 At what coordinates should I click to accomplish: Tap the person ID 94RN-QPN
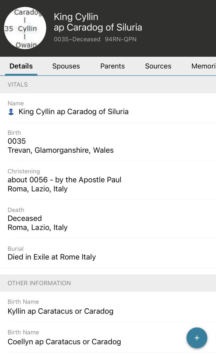pos(121,39)
